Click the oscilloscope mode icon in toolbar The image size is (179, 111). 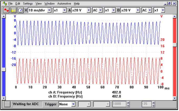coord(7,10)
